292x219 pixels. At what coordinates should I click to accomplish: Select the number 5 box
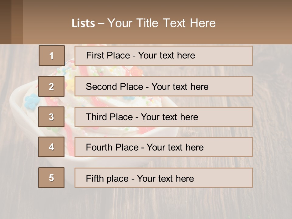point(51,178)
